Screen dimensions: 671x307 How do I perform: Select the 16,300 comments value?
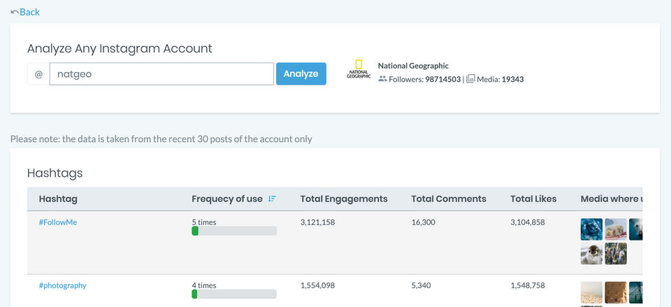[424, 222]
